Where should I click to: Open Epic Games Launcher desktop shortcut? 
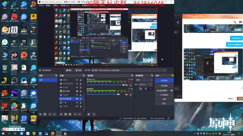tap(24, 44)
